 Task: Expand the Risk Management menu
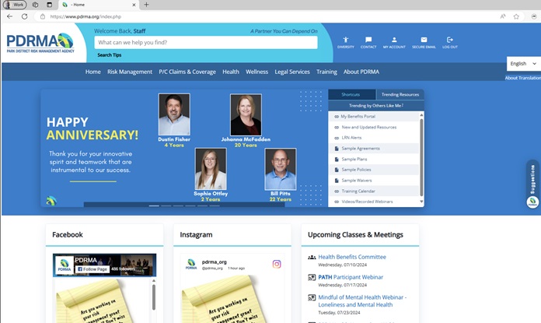130,72
